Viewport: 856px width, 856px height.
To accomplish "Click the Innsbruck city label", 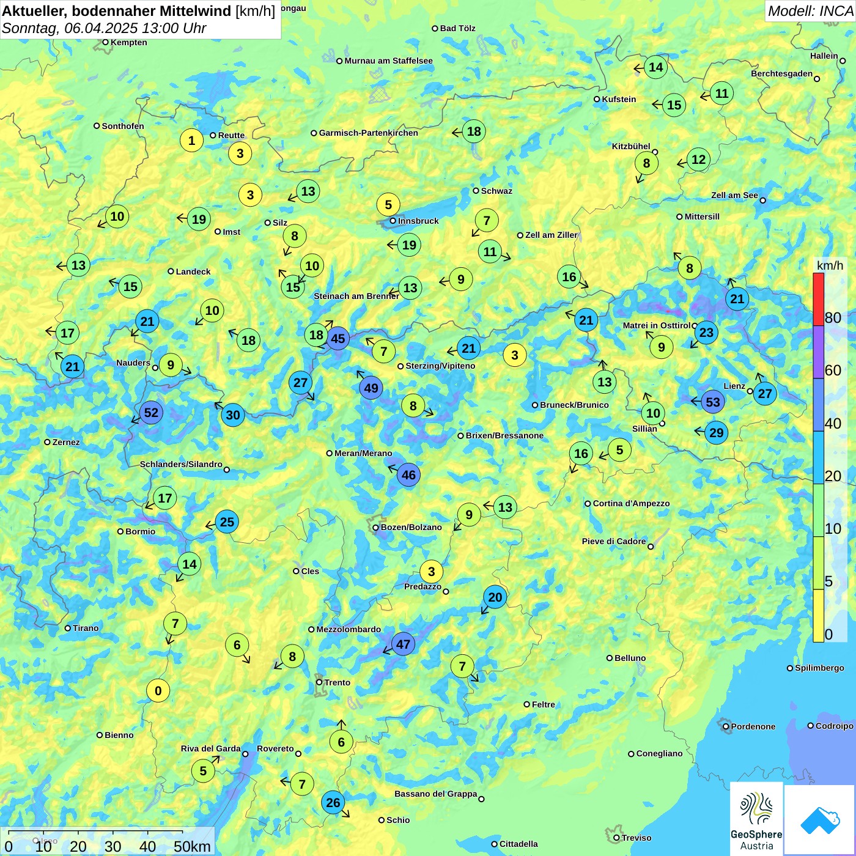I will pos(418,221).
